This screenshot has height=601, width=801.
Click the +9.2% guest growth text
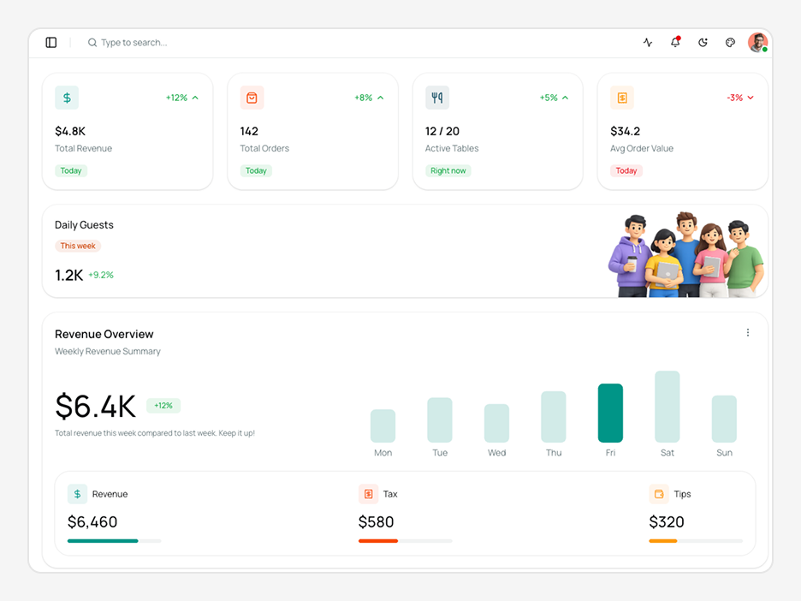[x=101, y=275]
